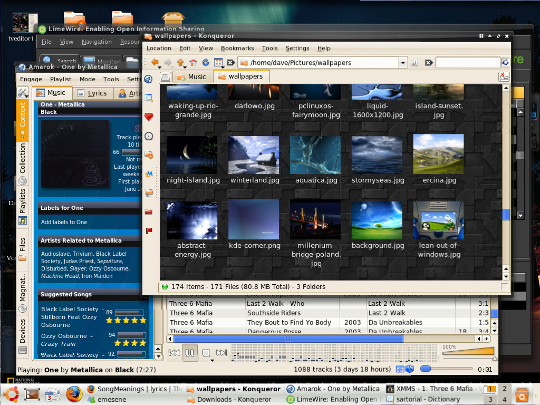
Task: Switch to Music tab in Konqueror
Action: (192, 77)
